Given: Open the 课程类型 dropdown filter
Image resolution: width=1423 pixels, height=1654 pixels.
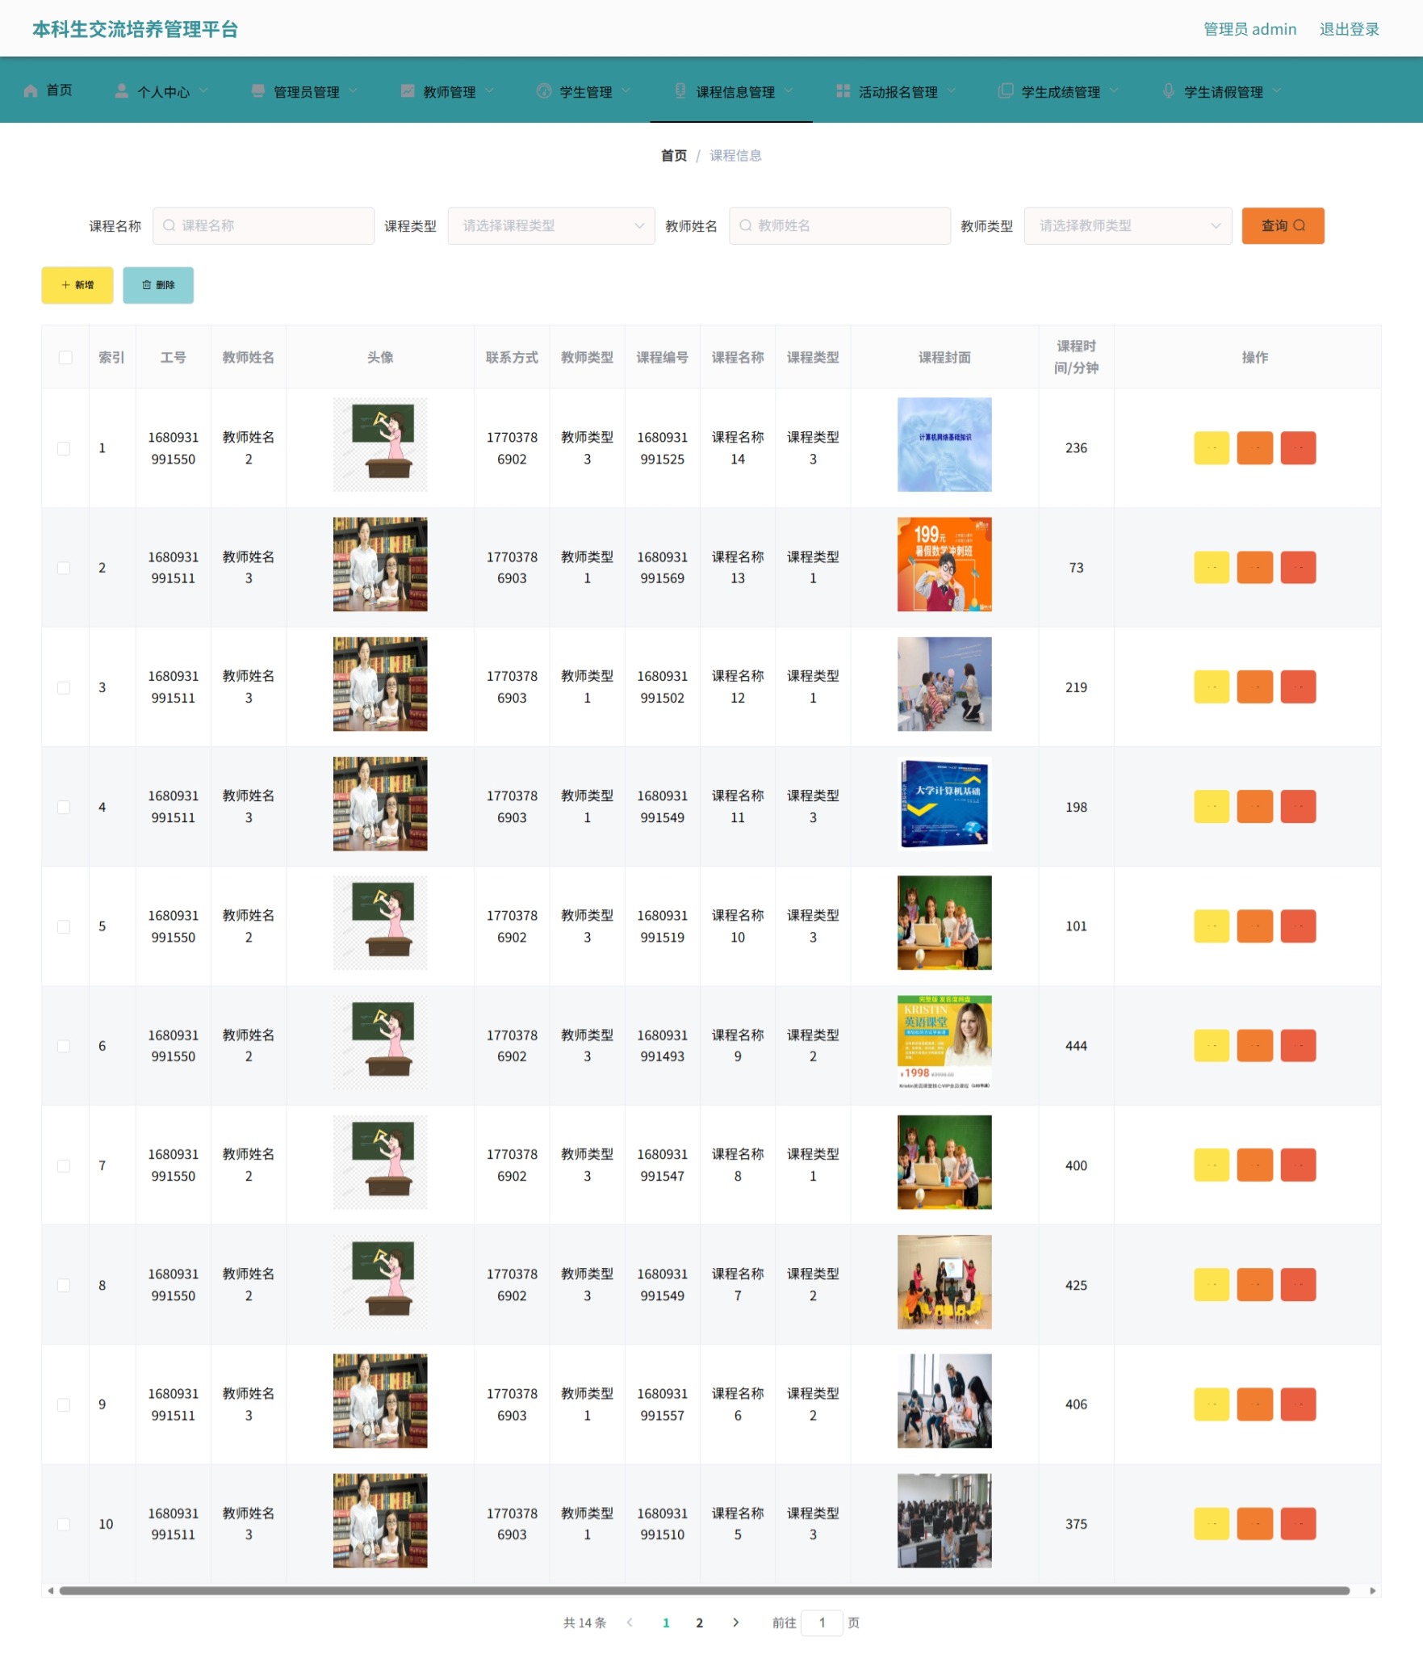Looking at the screenshot, I should pos(551,225).
